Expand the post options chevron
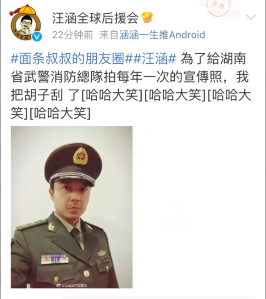This screenshot has width=266, height=299. point(251,17)
